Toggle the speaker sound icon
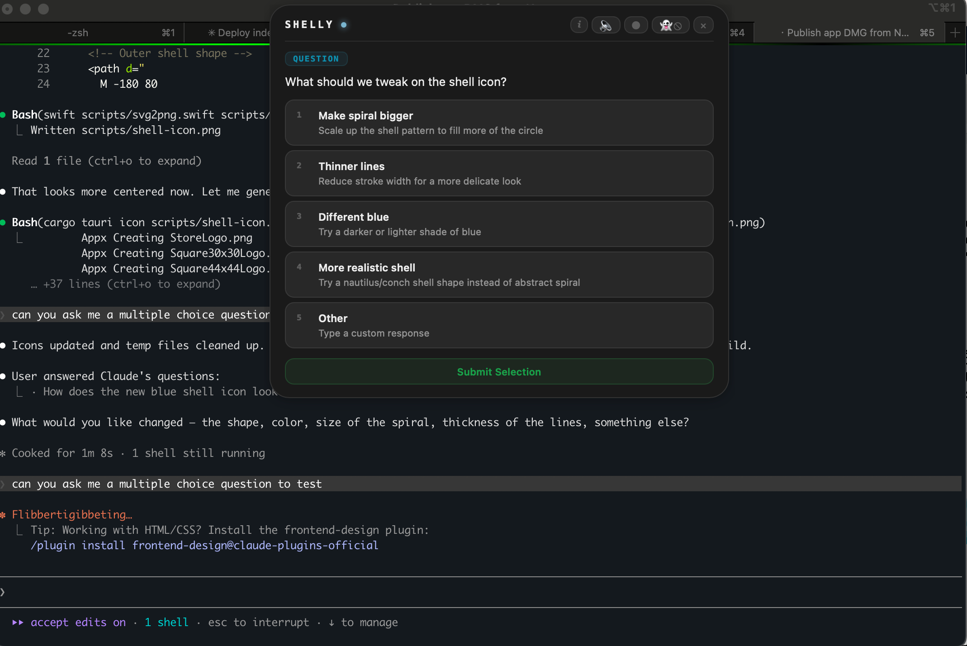 pyautogui.click(x=606, y=25)
